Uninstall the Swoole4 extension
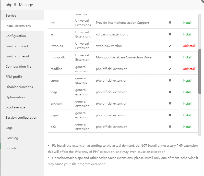 [x=189, y=46]
